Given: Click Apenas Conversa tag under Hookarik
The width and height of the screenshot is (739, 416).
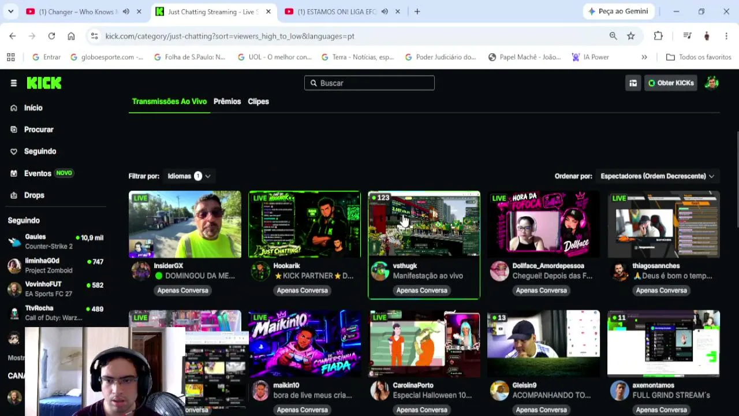Looking at the screenshot, I should (x=302, y=291).
